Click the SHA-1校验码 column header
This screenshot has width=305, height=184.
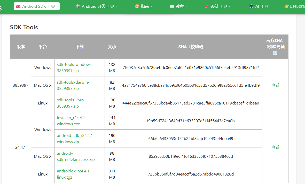(x=191, y=47)
